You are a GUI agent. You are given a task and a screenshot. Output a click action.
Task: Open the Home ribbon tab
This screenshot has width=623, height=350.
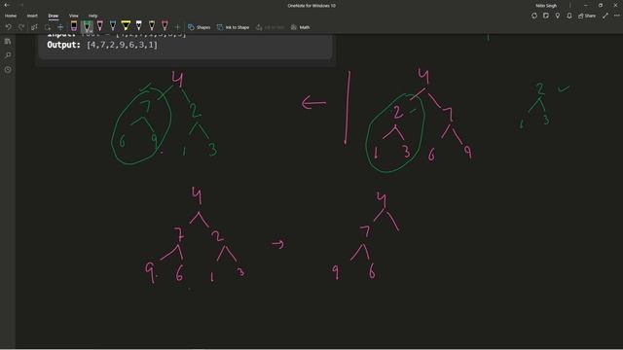(11, 16)
